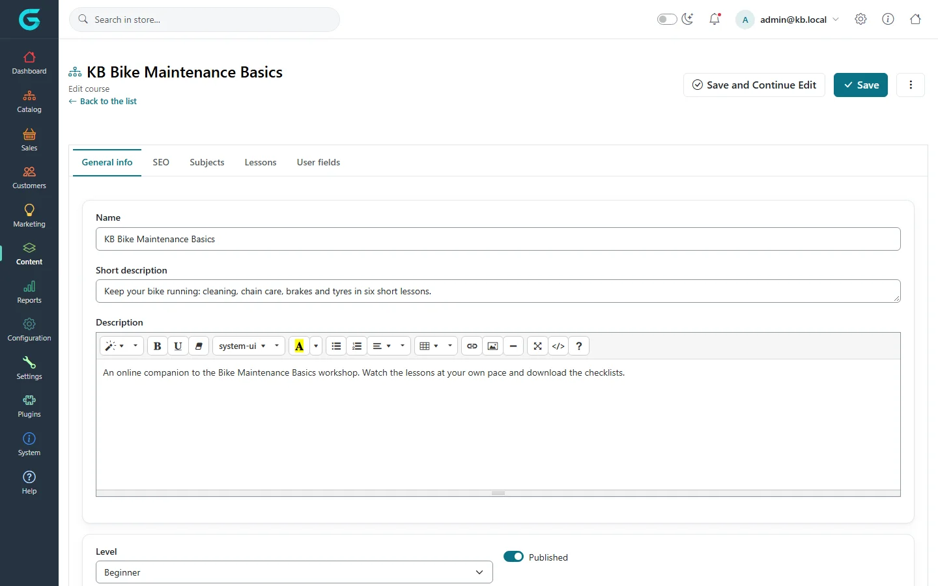
Task: Insert an unordered bullet list
Action: coord(336,346)
